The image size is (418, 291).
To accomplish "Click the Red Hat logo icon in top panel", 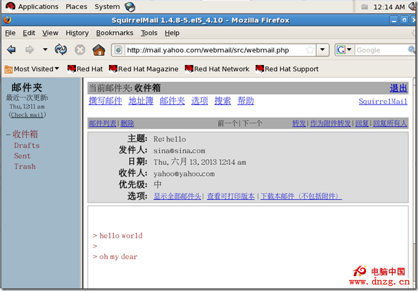I will pos(10,6).
